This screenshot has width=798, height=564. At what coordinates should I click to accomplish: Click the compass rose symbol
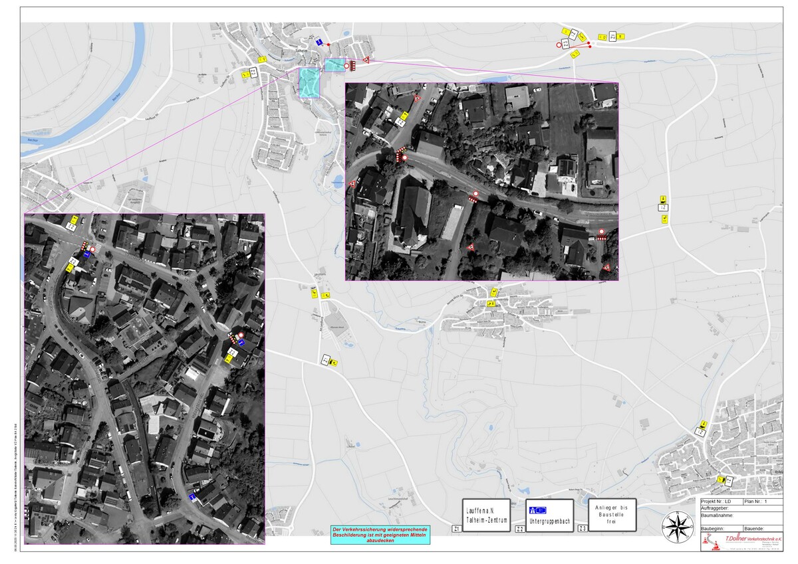[x=678, y=527]
